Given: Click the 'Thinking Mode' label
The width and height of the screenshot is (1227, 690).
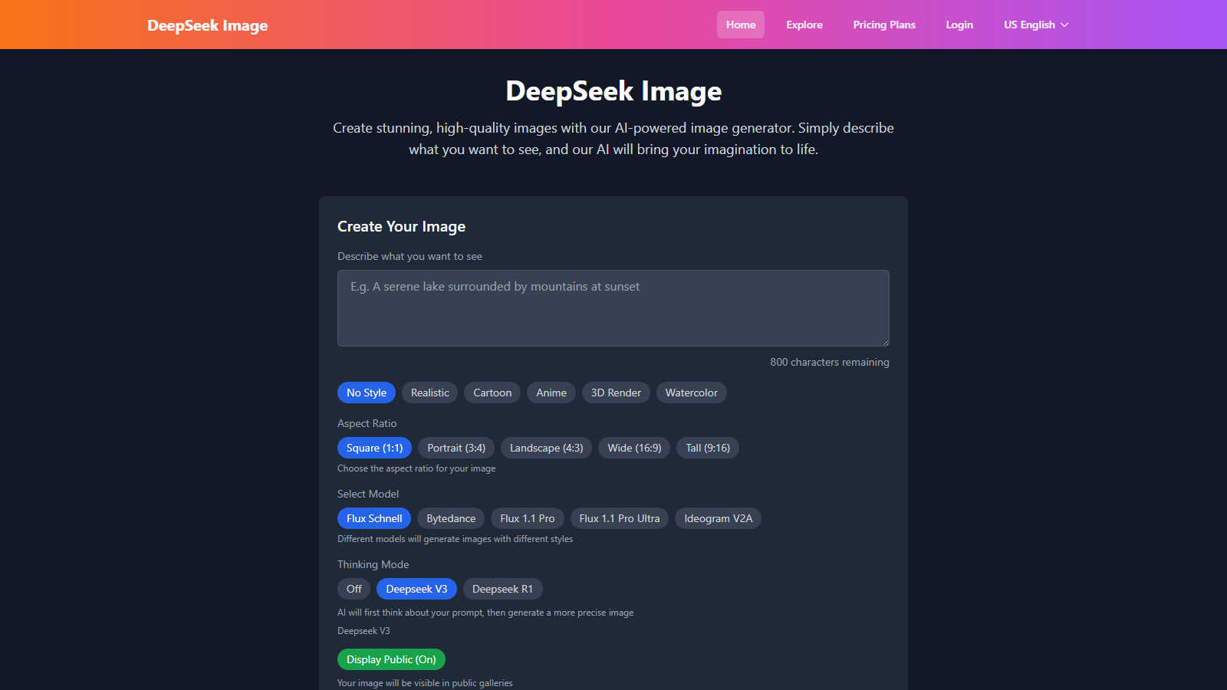Looking at the screenshot, I should point(373,564).
